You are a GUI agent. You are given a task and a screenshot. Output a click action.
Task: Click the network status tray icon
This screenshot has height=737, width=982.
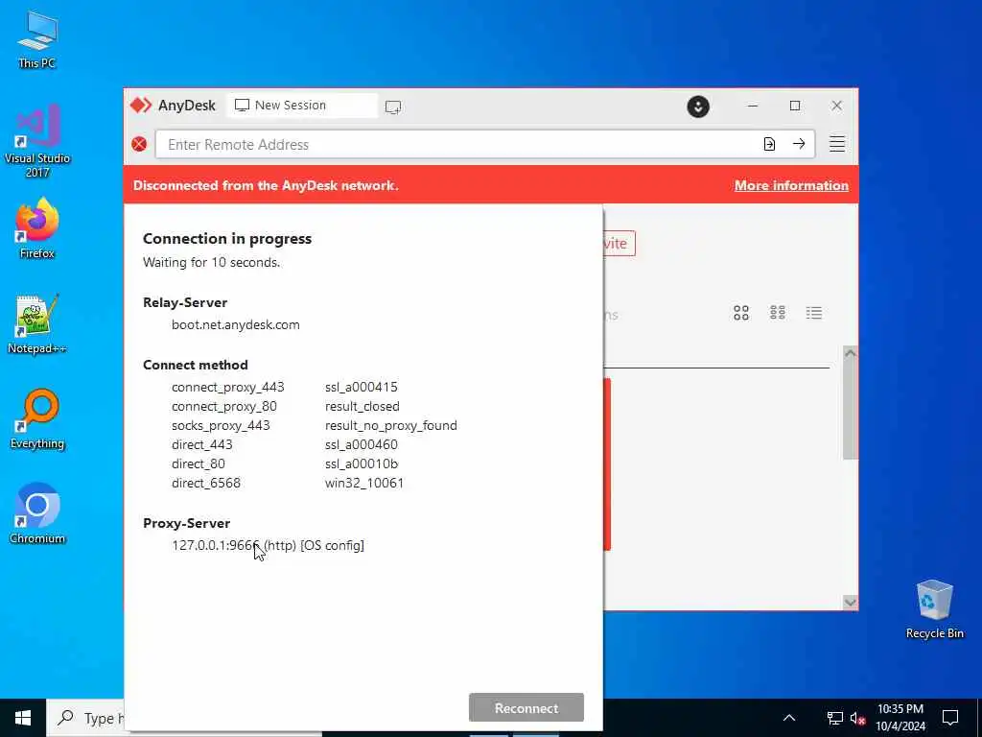click(834, 718)
